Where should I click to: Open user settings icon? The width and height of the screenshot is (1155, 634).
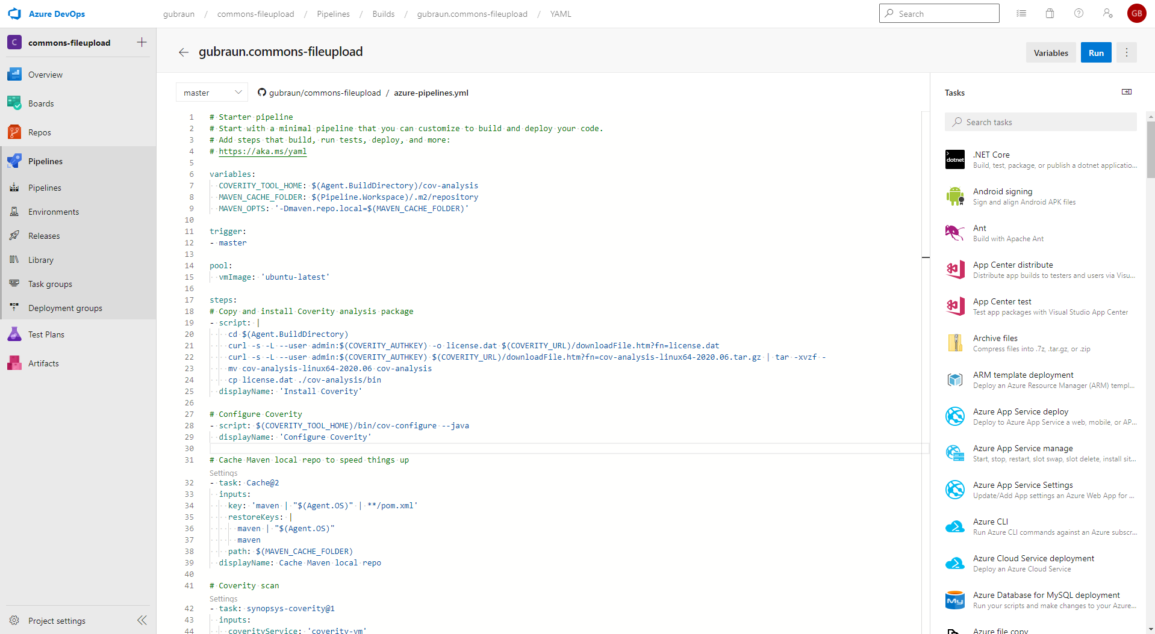1107,13
